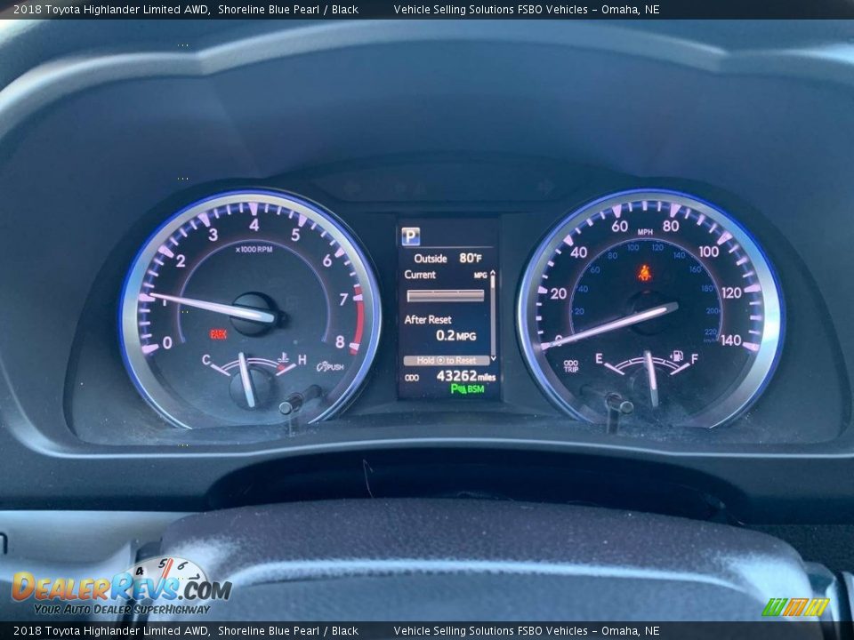
Task: Click the circle icon in Hold to Reset
Action: pyautogui.click(x=441, y=360)
